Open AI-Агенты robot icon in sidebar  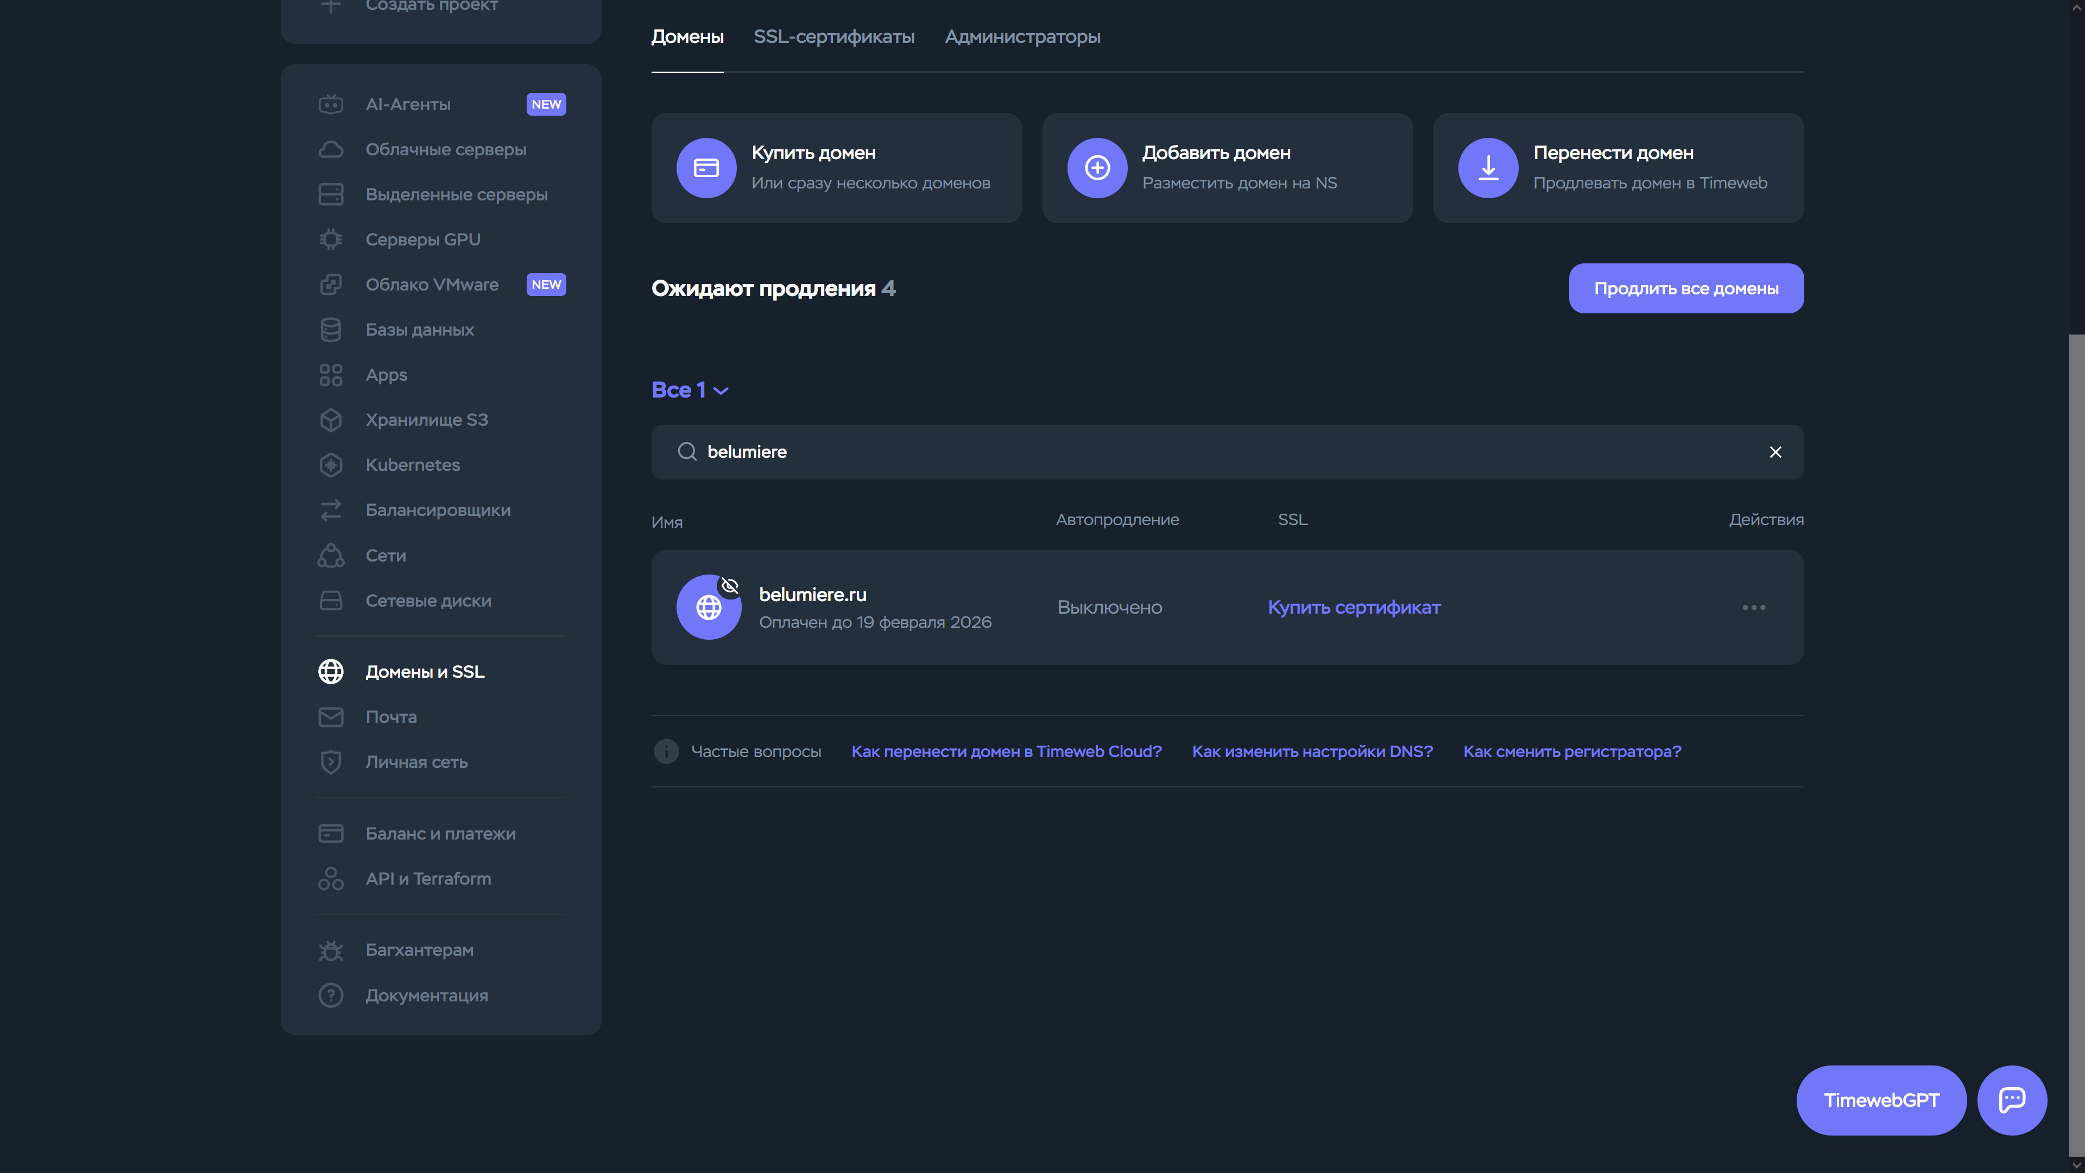click(x=330, y=104)
